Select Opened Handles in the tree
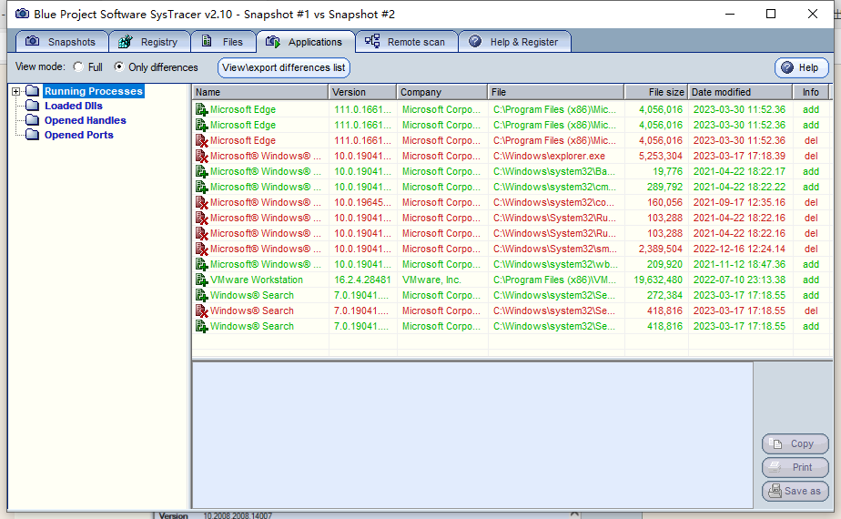The image size is (841, 519). 86,120
